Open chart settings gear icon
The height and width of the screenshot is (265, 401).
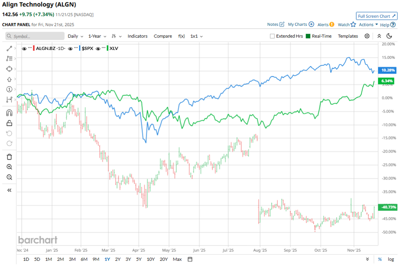pyautogui.click(x=367, y=36)
